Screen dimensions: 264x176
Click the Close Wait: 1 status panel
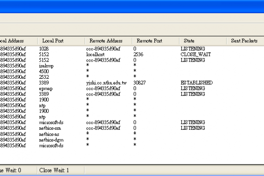click(x=54, y=170)
